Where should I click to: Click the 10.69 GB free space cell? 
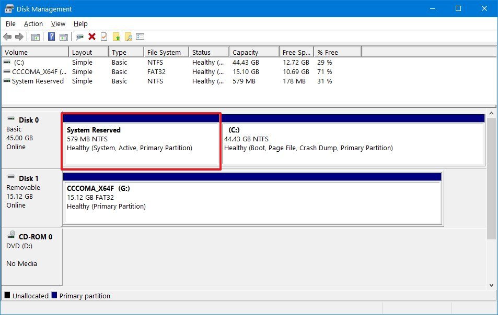(x=296, y=72)
